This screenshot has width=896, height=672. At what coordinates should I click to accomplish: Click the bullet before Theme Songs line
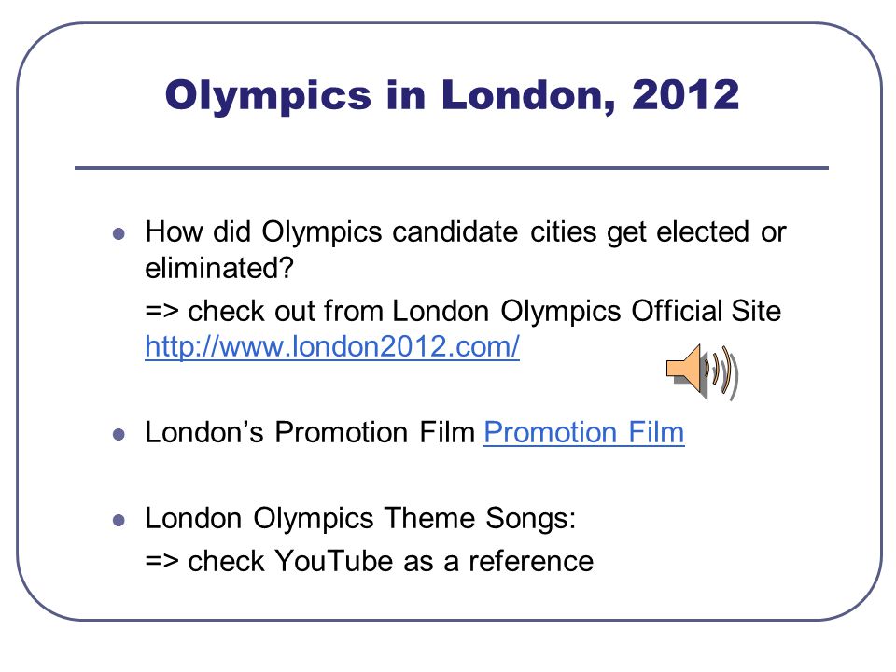[119, 521]
